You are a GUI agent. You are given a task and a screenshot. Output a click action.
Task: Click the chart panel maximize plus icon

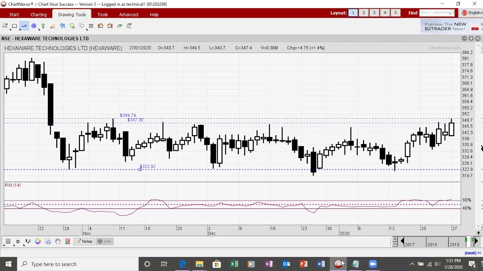(x=471, y=38)
